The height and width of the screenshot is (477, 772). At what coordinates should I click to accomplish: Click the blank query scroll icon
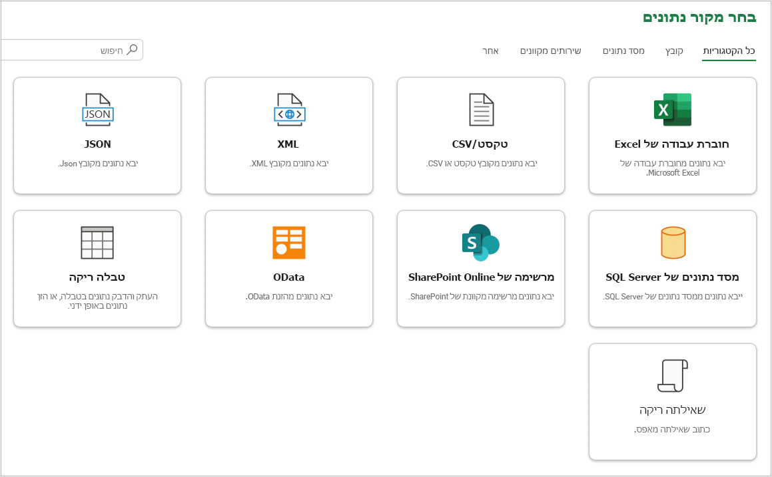(673, 376)
